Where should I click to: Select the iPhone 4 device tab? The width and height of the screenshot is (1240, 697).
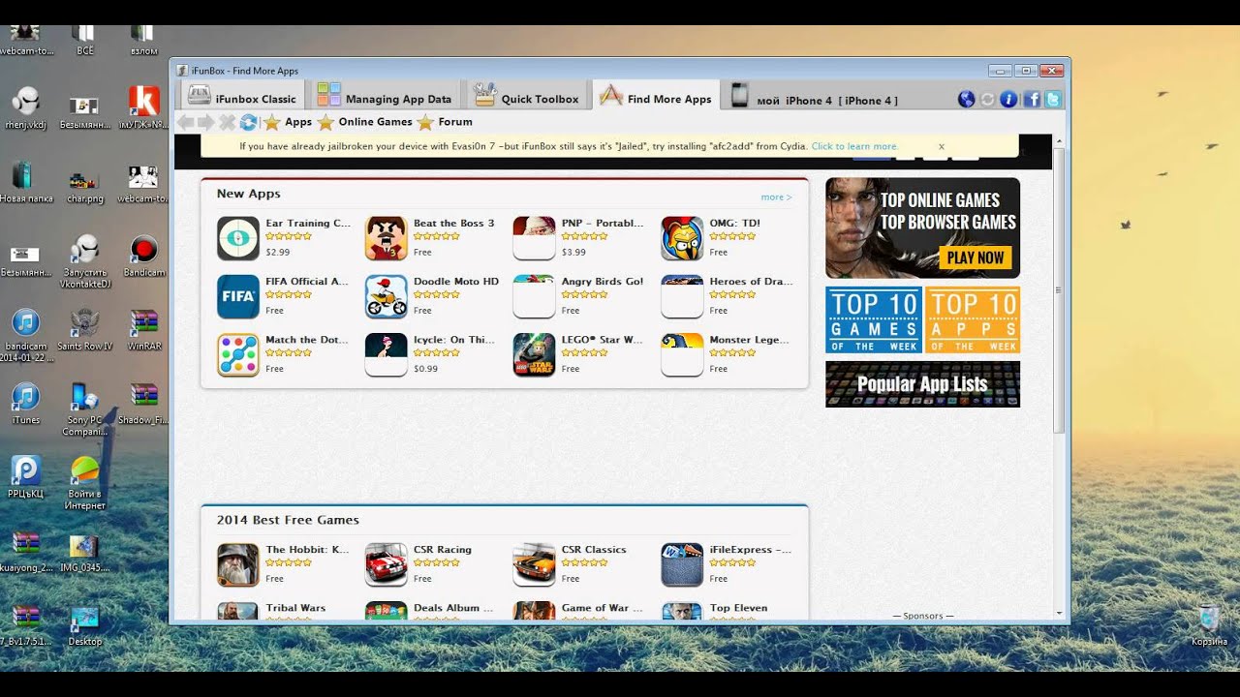[815, 97]
